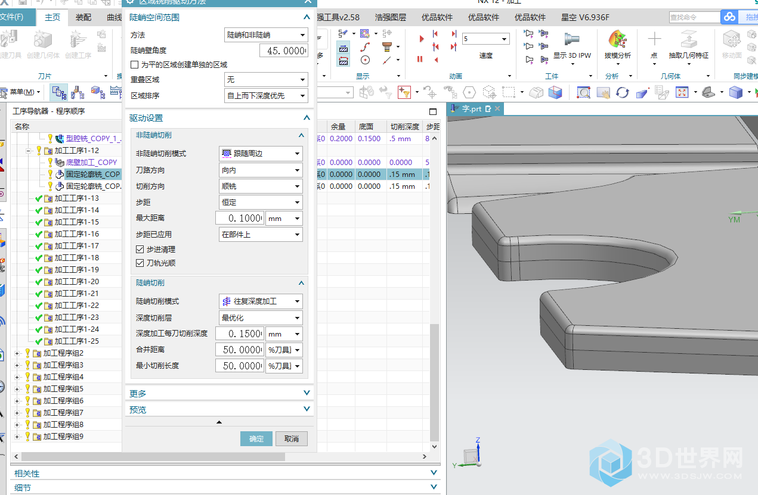
Task: Switch to the 装配 ribbon tab
Action: pos(83,17)
